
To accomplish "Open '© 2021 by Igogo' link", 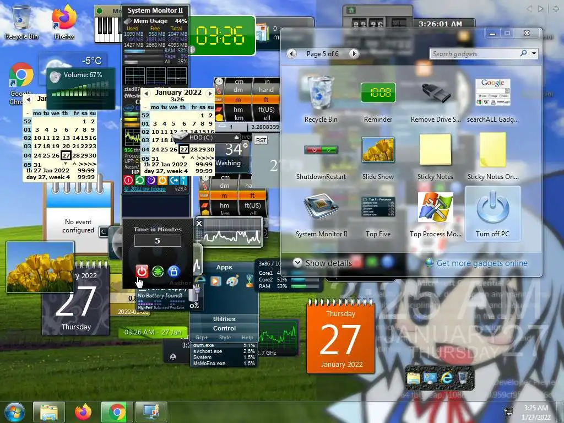I will coord(145,189).
